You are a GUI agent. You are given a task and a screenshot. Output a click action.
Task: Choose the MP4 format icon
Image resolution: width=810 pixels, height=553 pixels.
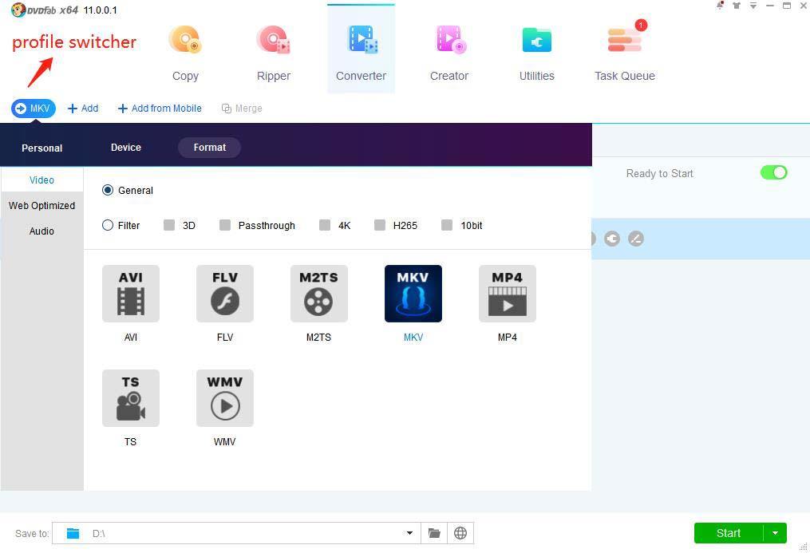(507, 294)
